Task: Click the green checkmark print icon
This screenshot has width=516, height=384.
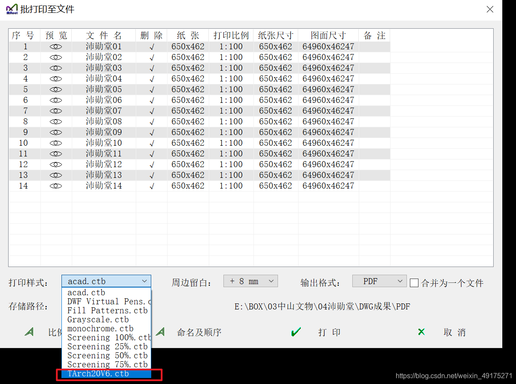Action: [296, 332]
